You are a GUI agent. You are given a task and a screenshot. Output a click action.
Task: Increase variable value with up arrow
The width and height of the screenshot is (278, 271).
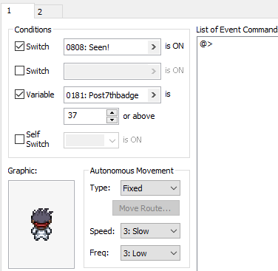point(112,113)
